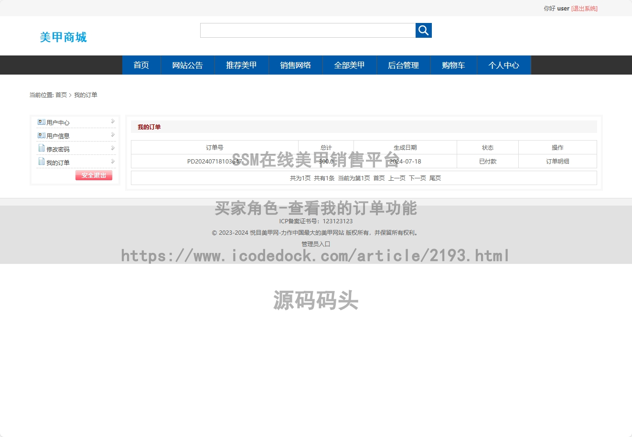
Task: Click order number PD20240718103647
Action: [x=214, y=162]
